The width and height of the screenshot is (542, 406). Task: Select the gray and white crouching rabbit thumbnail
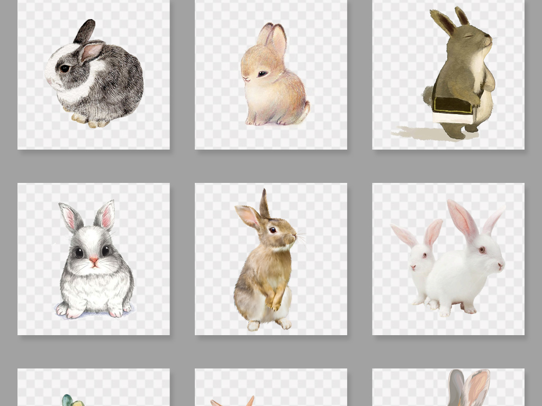94,74
